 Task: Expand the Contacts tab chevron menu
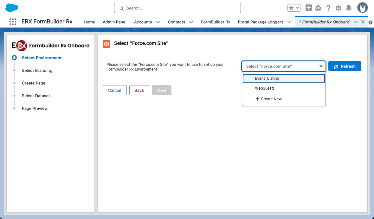pyautogui.click(x=191, y=22)
